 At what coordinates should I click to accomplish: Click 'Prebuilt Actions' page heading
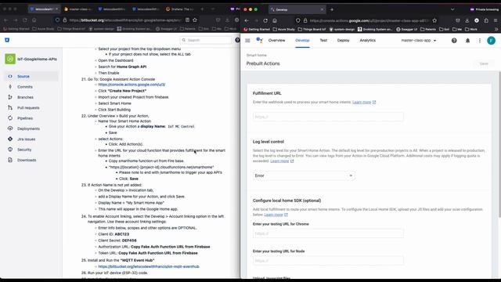263,63
